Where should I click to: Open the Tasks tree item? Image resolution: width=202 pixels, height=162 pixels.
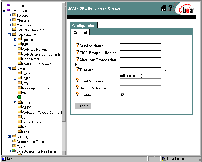(x=21, y=146)
